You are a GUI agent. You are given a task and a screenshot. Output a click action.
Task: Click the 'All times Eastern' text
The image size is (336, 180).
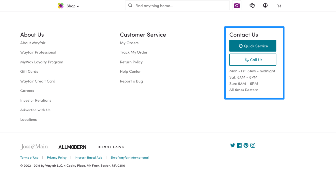tap(244, 90)
